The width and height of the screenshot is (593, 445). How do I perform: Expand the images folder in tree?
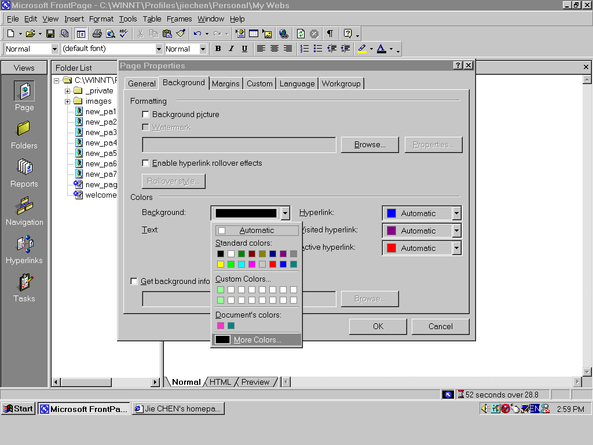tap(68, 101)
